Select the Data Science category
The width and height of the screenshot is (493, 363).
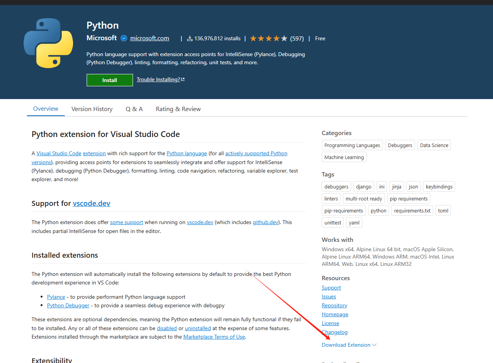(434, 146)
